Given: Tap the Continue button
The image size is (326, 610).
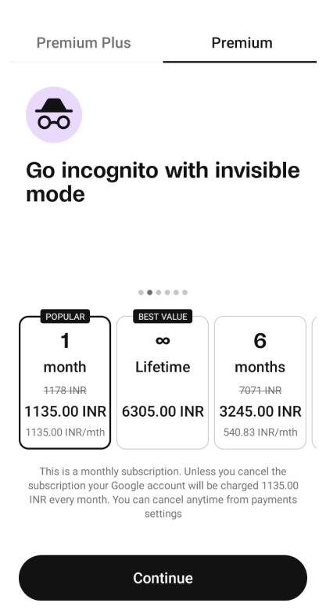Looking at the screenshot, I should click(163, 578).
